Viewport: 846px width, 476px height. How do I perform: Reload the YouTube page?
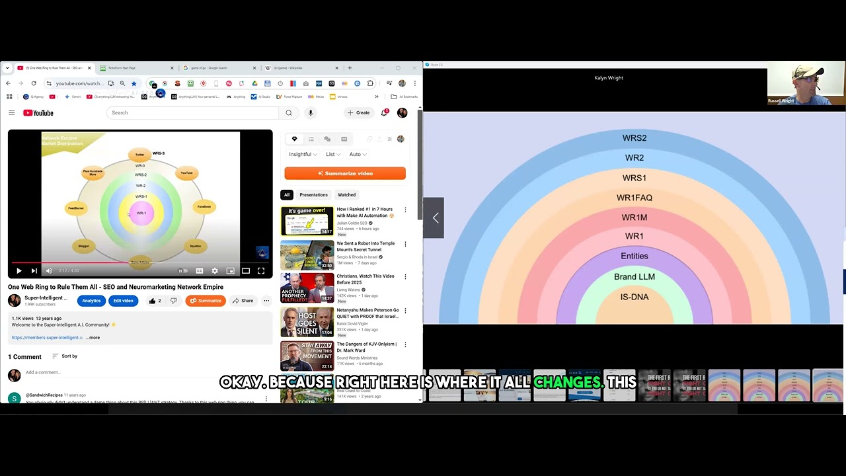tap(34, 83)
